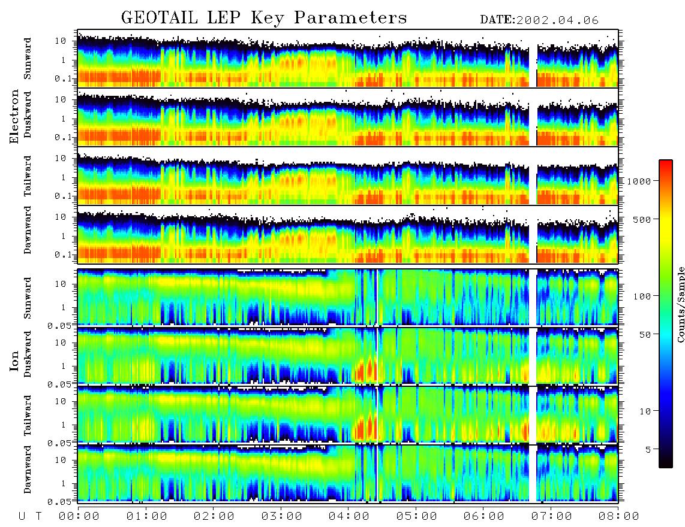
Task: Select the 07:00 time axis label
Action: 552,516
